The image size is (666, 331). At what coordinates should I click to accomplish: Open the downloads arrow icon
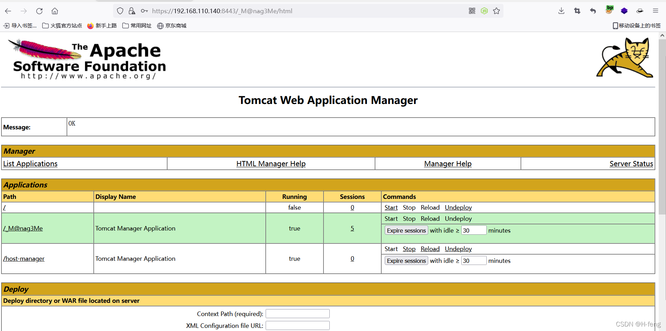point(561,11)
